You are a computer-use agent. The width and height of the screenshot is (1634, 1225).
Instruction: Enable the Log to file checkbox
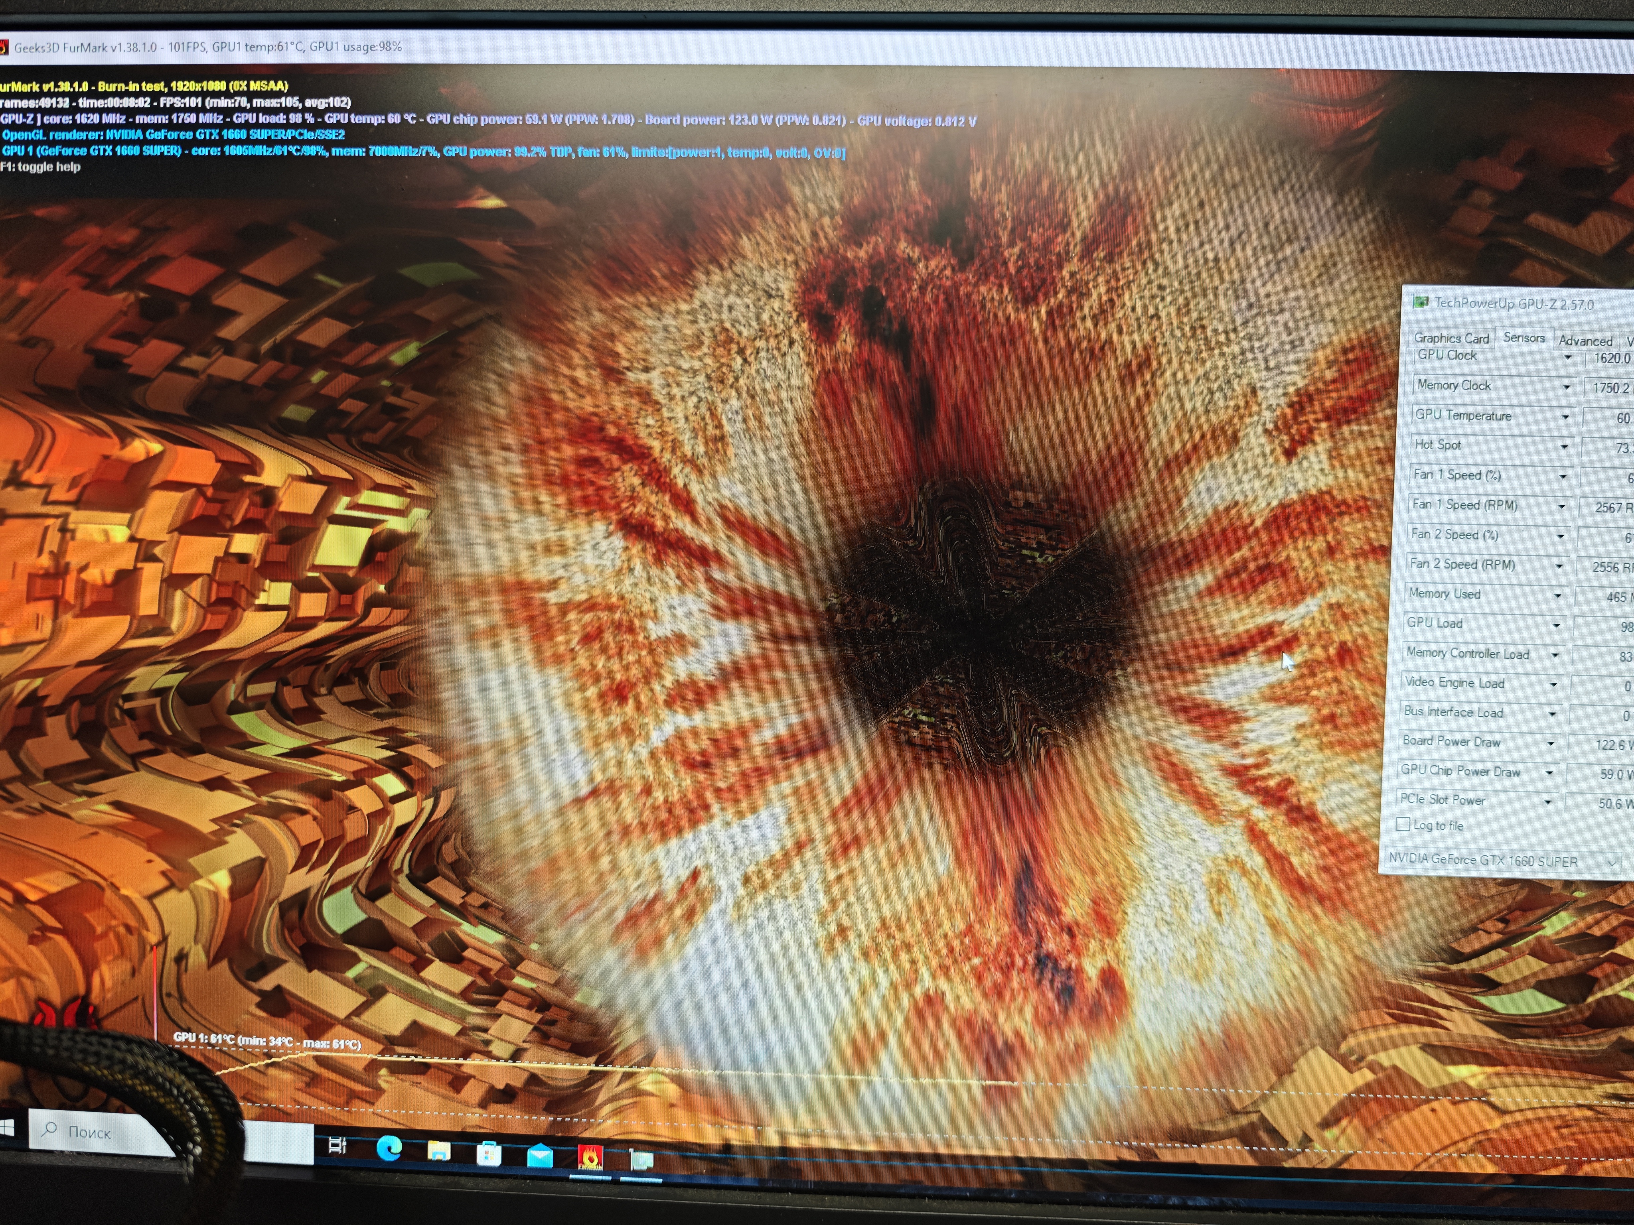pyautogui.click(x=1403, y=824)
